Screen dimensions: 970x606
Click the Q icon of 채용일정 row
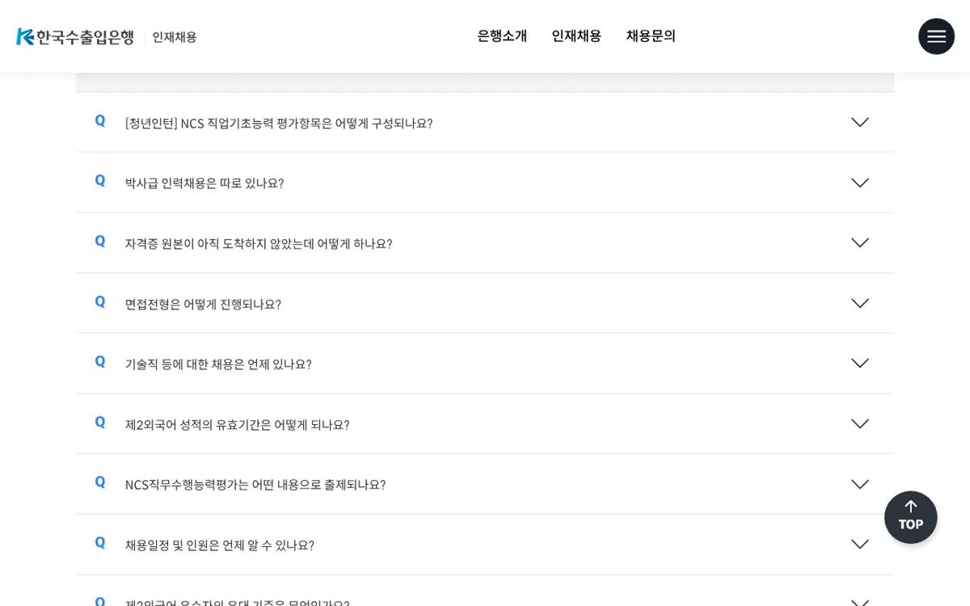[100, 542]
